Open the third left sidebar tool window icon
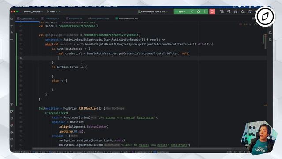 [x=12, y=32]
